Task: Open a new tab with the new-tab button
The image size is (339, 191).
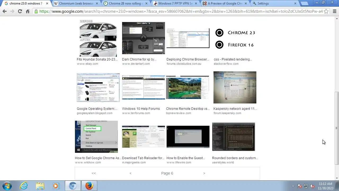Action: pos(305,4)
